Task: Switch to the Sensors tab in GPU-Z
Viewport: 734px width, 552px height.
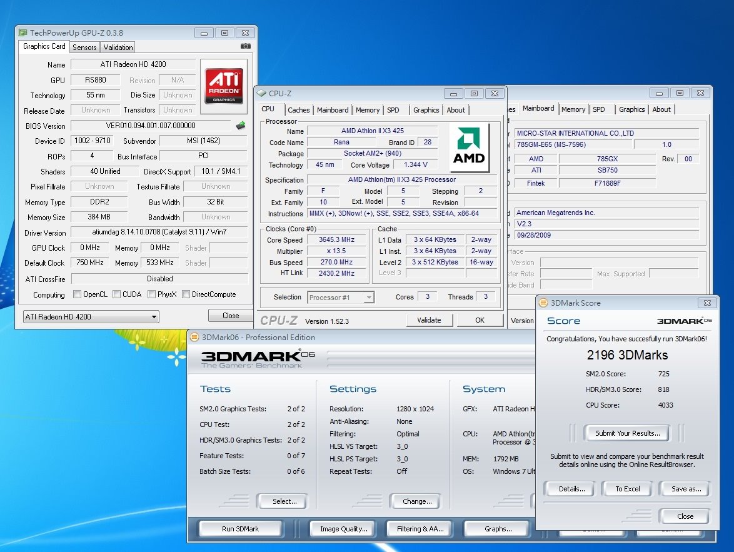Action: [84, 48]
